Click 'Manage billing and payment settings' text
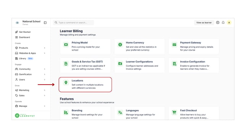The width and height of the screenshot is (246, 138). [x=78, y=35]
